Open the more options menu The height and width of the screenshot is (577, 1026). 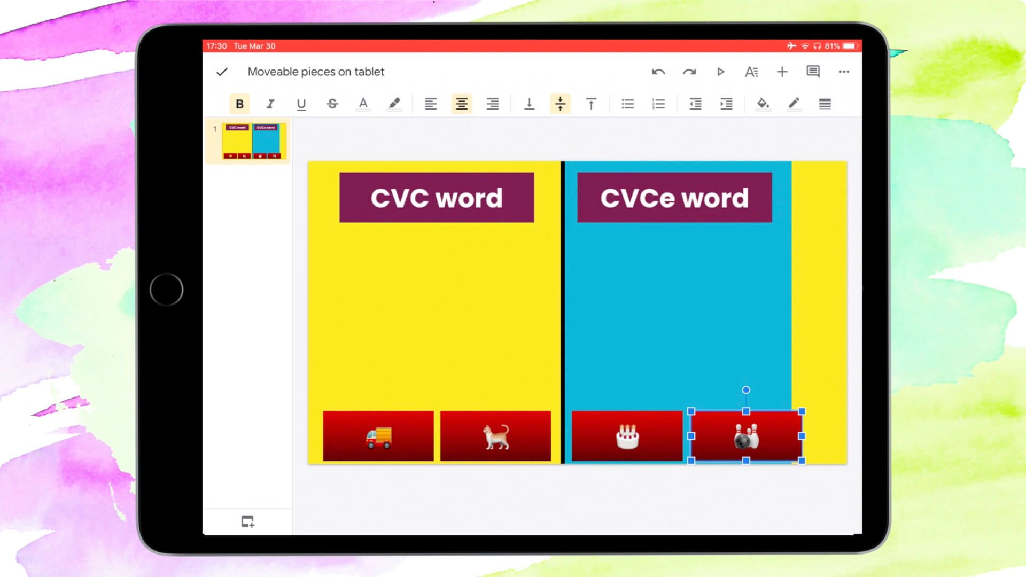844,71
